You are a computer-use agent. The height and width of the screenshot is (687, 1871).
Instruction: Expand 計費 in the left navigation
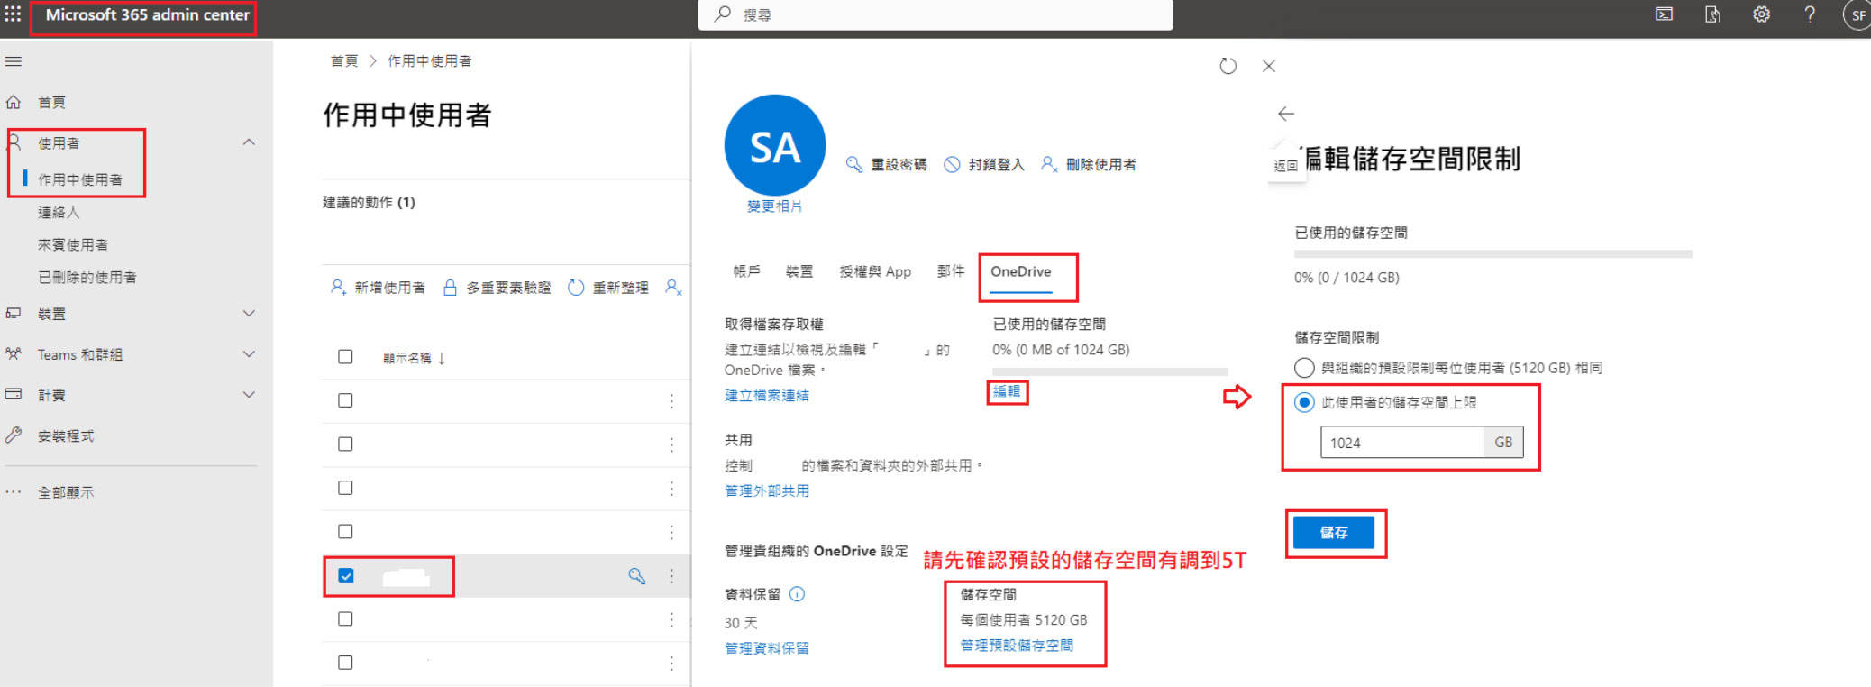click(249, 395)
